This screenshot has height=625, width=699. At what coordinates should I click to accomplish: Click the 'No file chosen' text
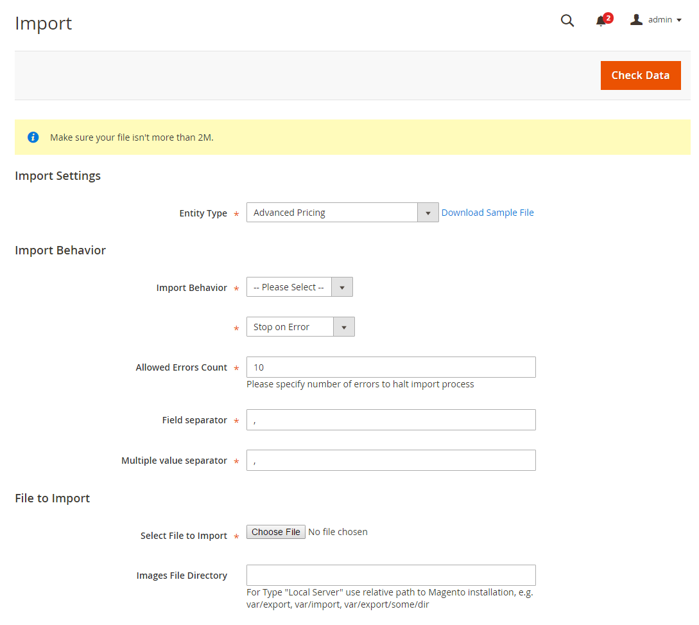point(338,532)
